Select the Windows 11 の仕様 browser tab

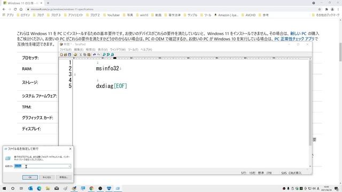pos(22,3)
